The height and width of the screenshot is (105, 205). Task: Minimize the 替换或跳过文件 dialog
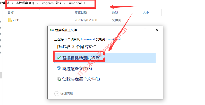pos(133,30)
